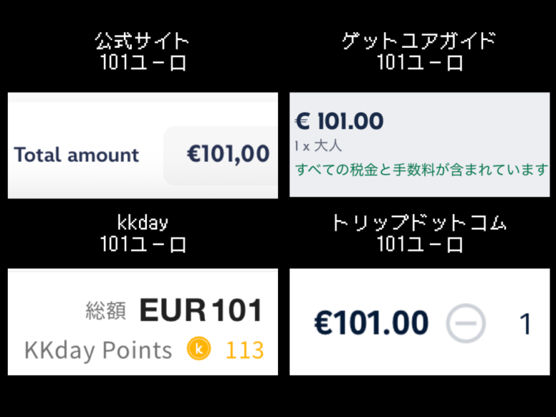Click the 総額 label
Viewport: 556px width, 417px height.
[105, 311]
